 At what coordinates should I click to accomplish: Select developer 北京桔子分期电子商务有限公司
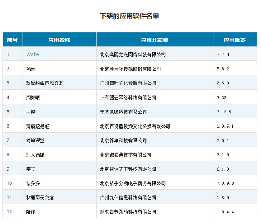(x=133, y=183)
